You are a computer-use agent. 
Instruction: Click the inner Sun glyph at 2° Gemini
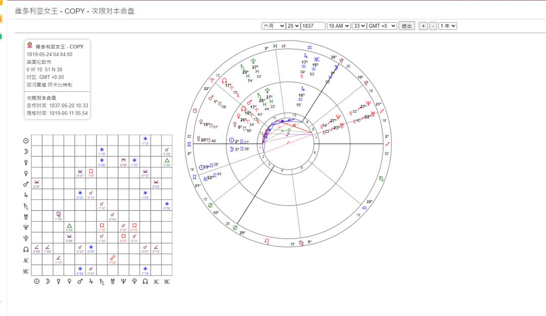point(232,140)
